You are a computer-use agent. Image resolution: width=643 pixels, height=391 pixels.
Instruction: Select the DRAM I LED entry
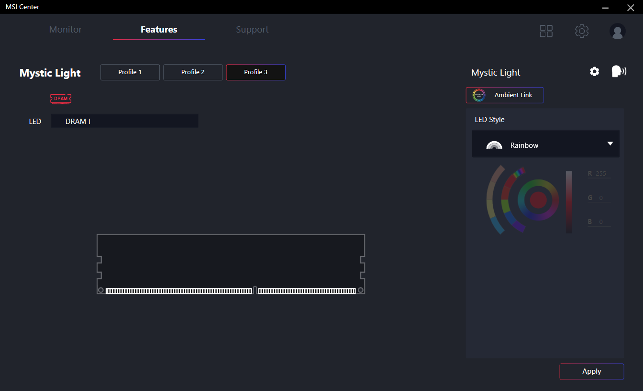click(124, 121)
